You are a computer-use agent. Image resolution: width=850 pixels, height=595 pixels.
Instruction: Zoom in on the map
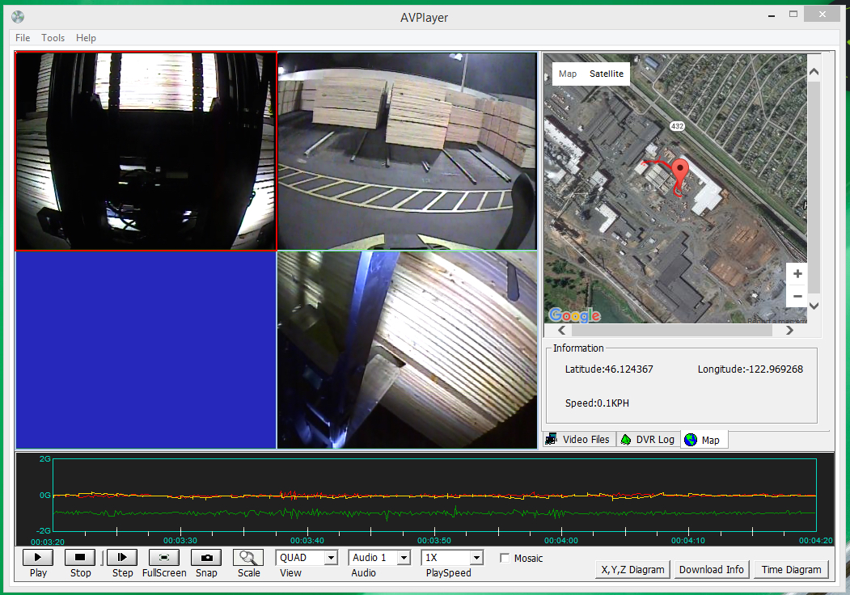[797, 274]
